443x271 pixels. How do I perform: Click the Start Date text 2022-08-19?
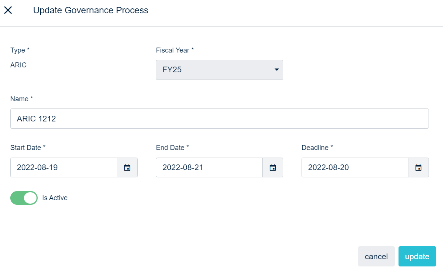click(37, 167)
